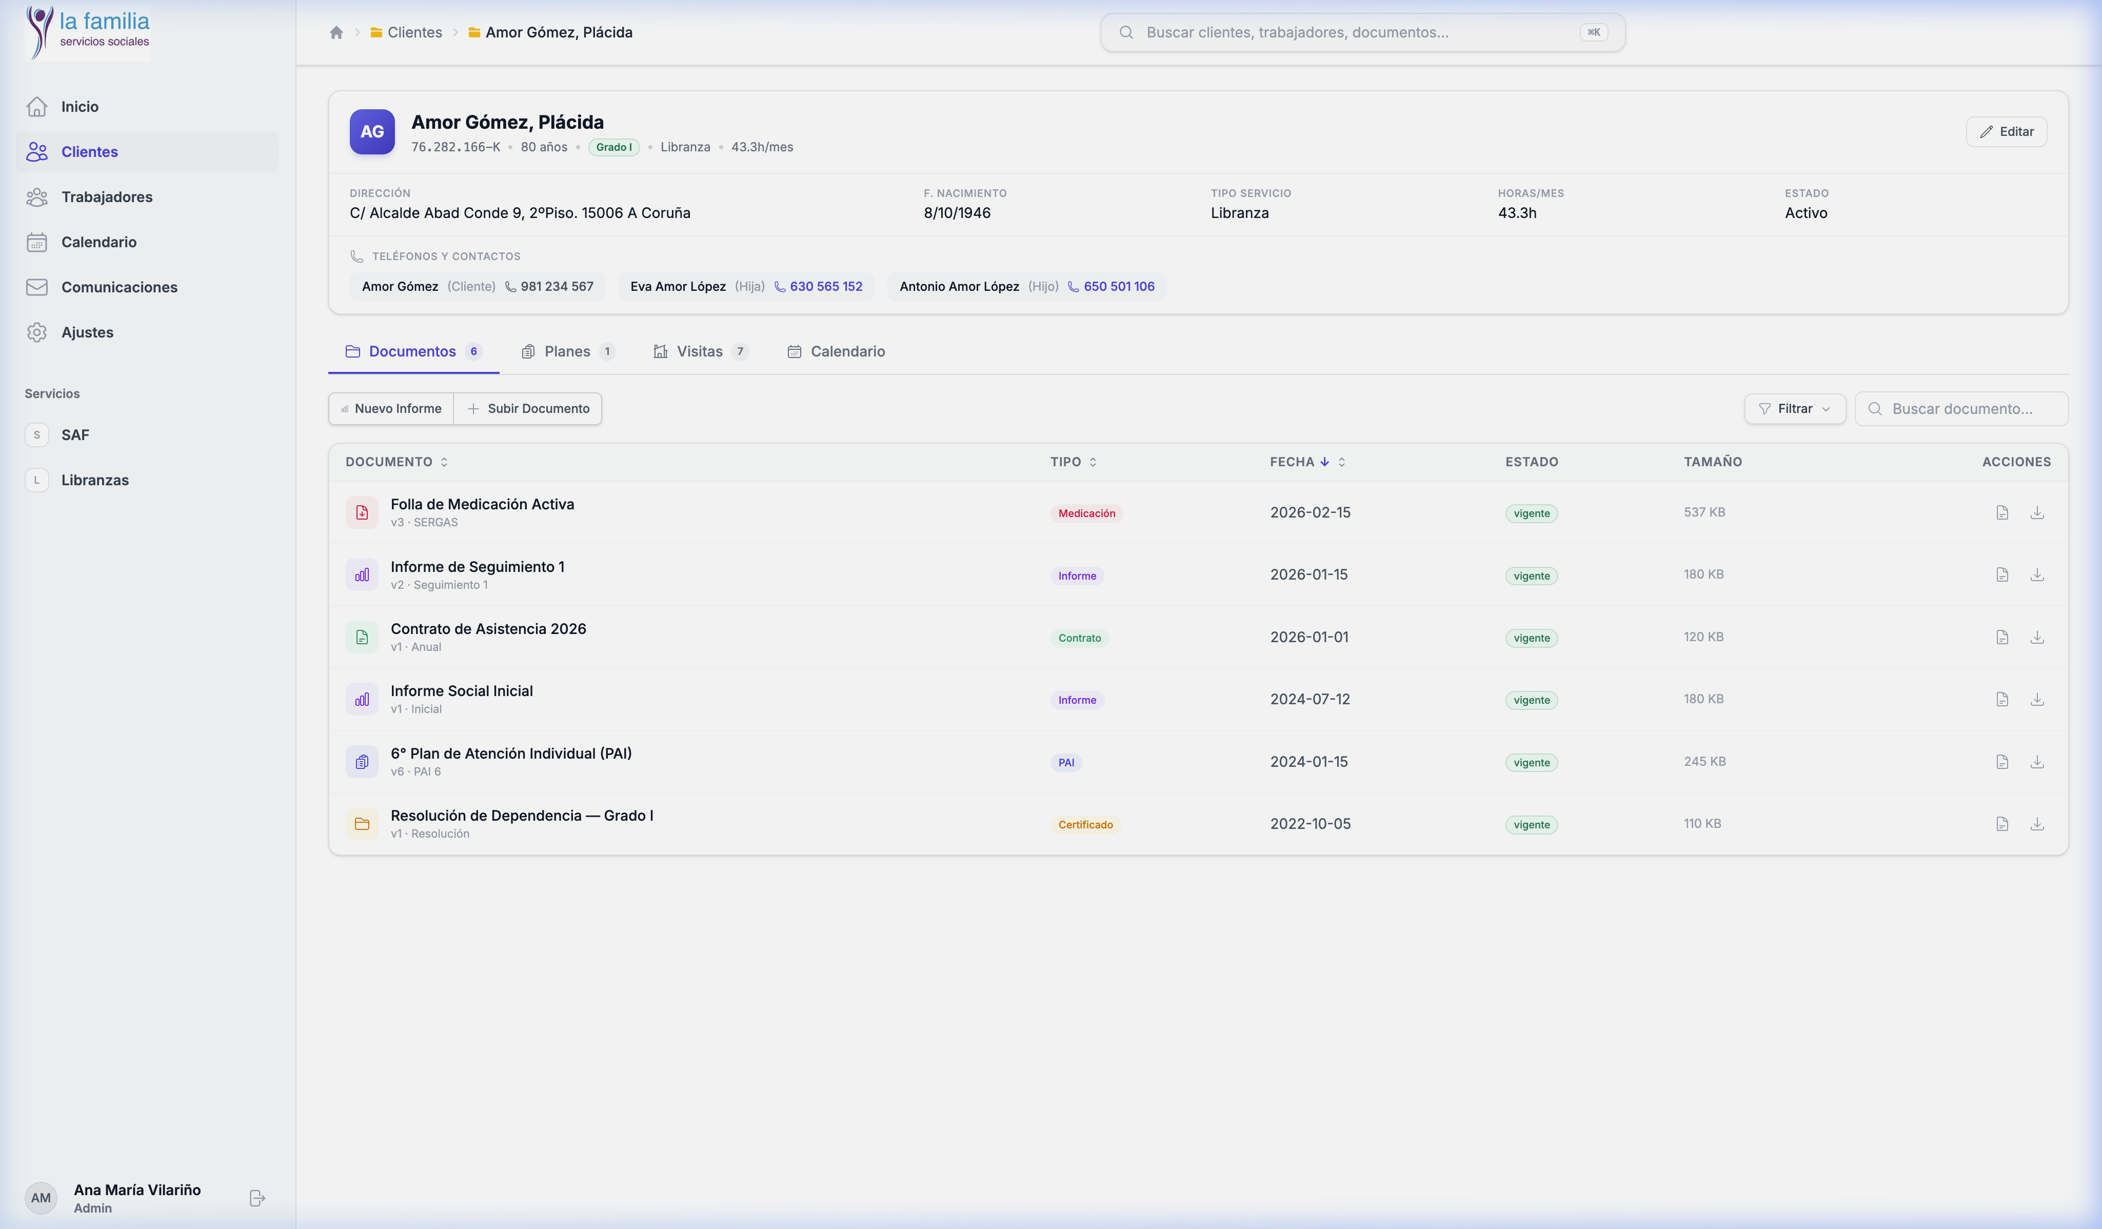
Task: Download Folla de Medicación Activa document
Action: click(x=2037, y=512)
